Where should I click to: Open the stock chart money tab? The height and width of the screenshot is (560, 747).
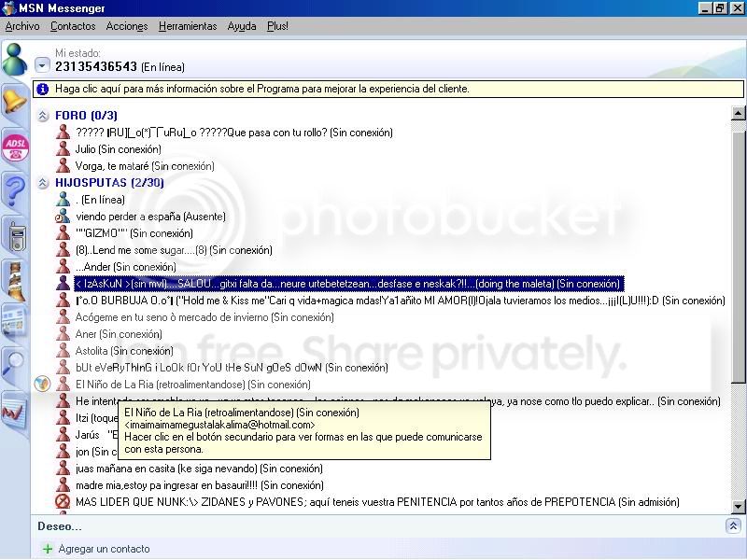(x=14, y=413)
